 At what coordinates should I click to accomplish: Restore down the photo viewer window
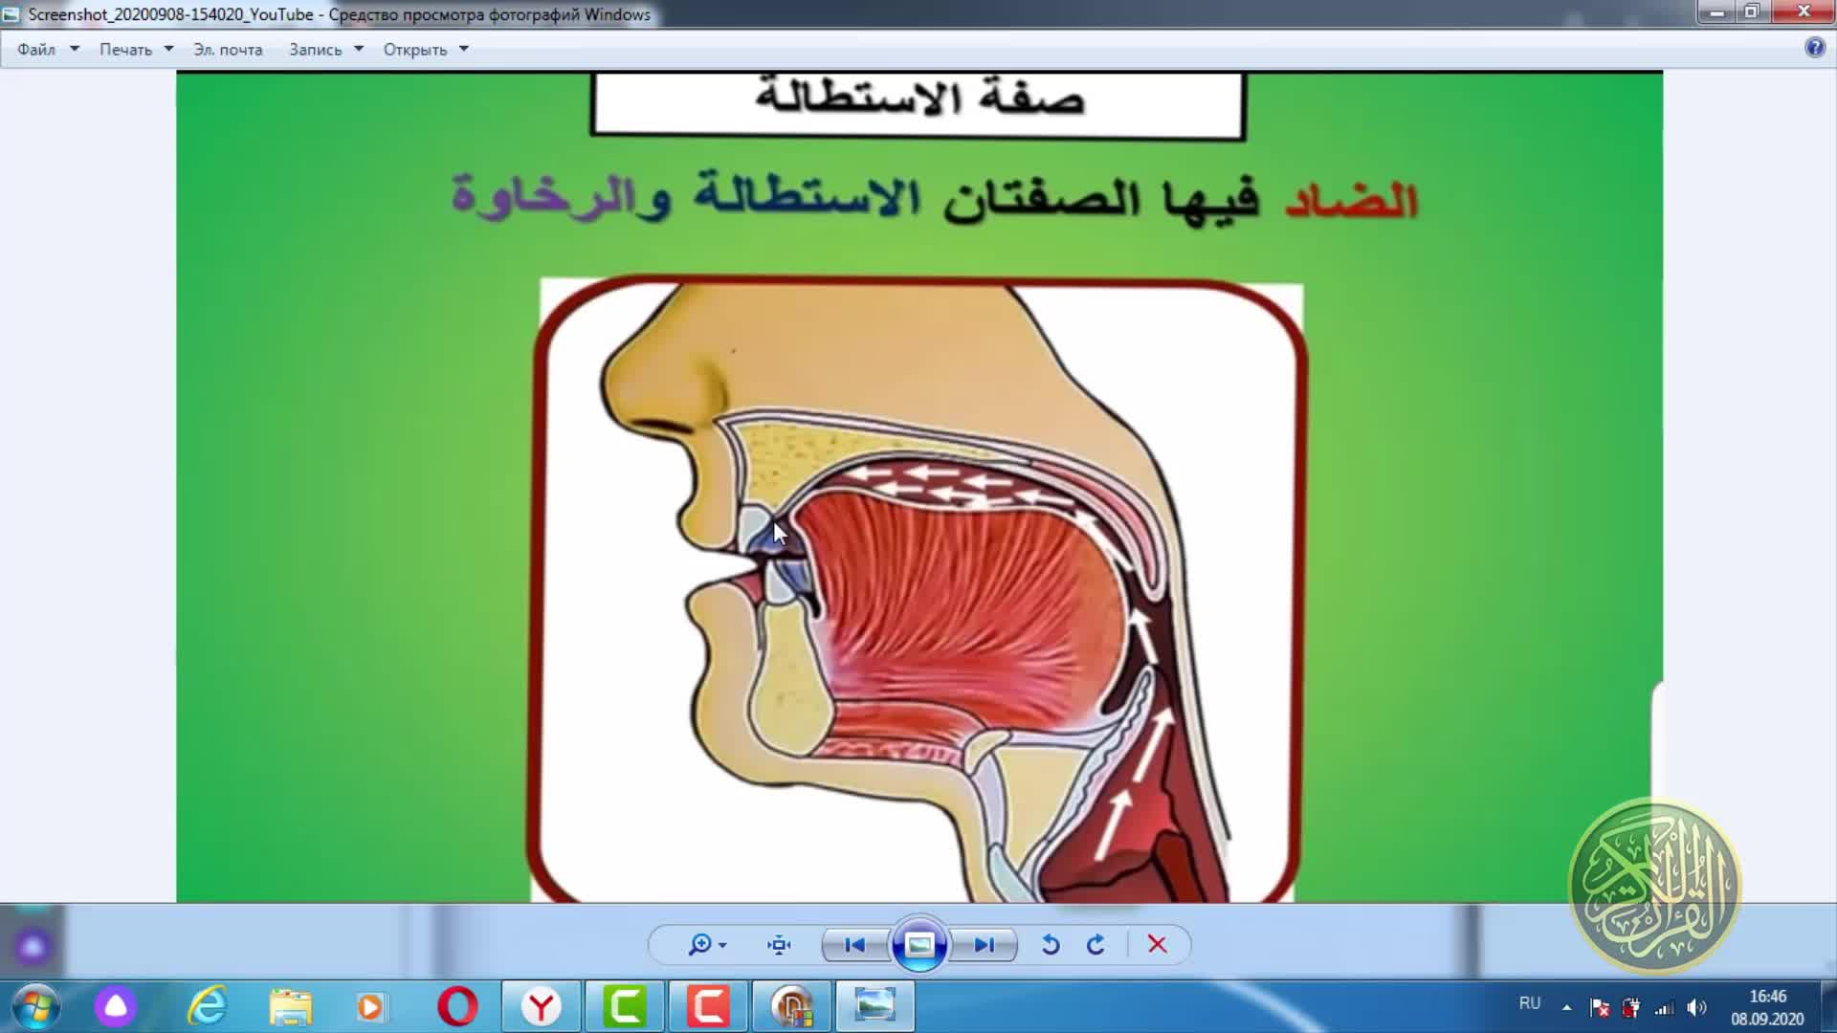pos(1752,12)
